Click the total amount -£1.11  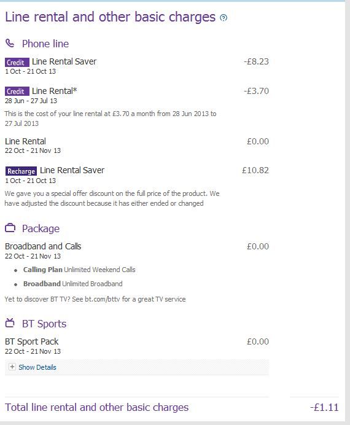pyautogui.click(x=324, y=407)
